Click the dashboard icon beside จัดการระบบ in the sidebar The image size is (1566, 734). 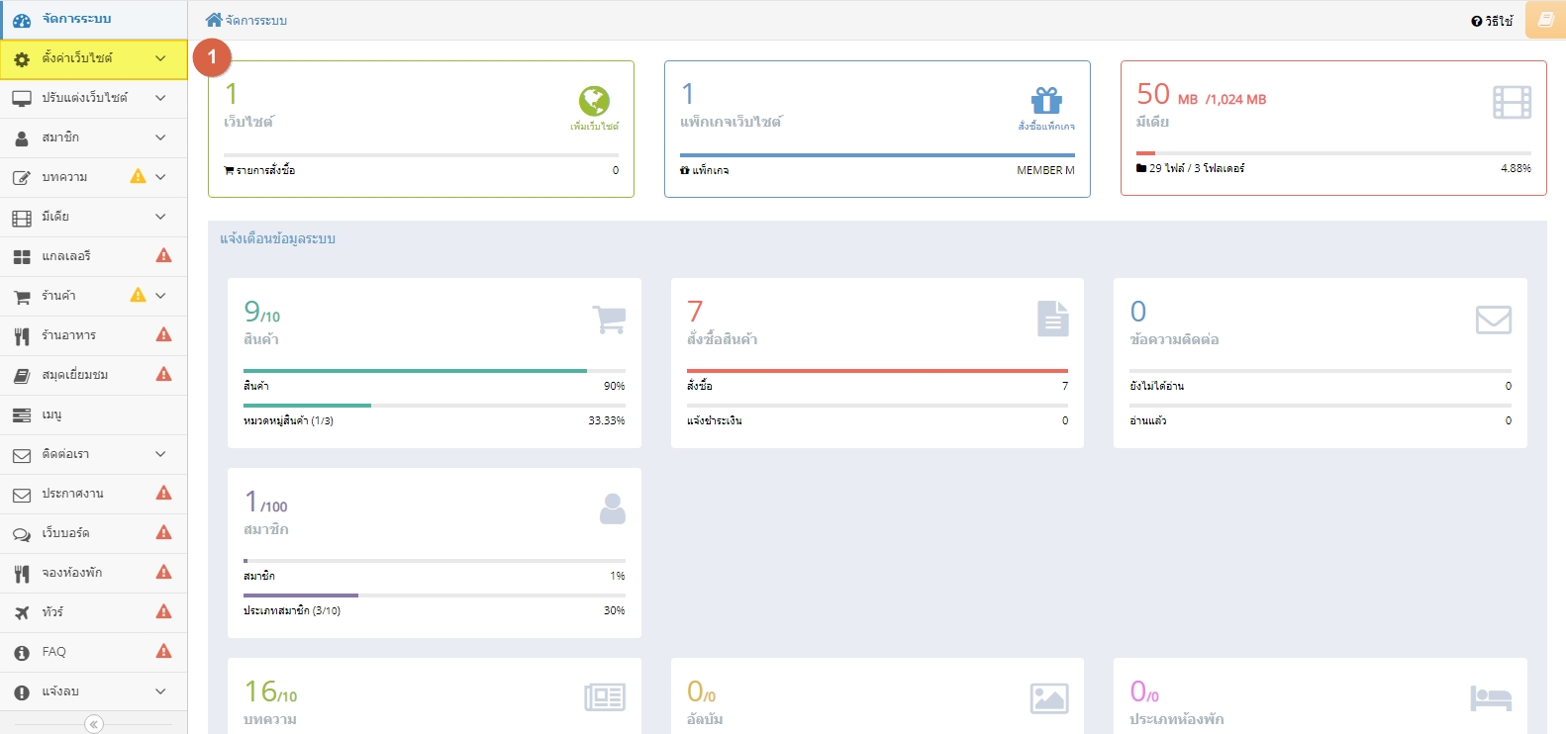[x=22, y=20]
